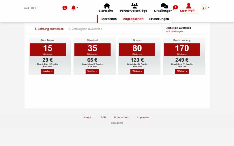Open the AGB footer link
This screenshot has width=234, height=146.
(x=103, y=117)
